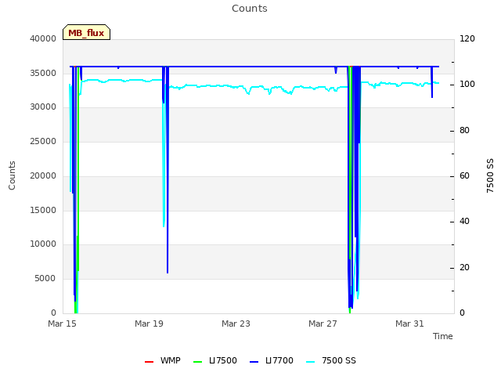Click the 100 right axis value

click(467, 84)
